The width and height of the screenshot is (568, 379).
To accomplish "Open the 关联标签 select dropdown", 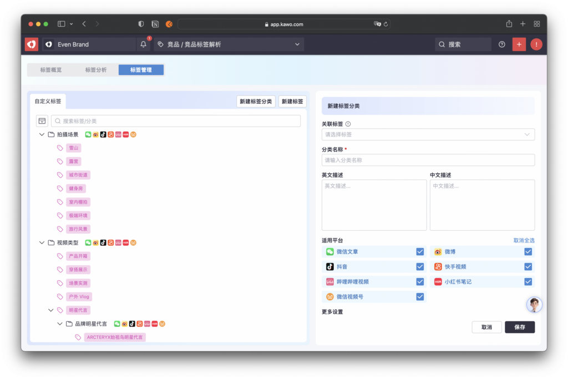I will [x=428, y=134].
